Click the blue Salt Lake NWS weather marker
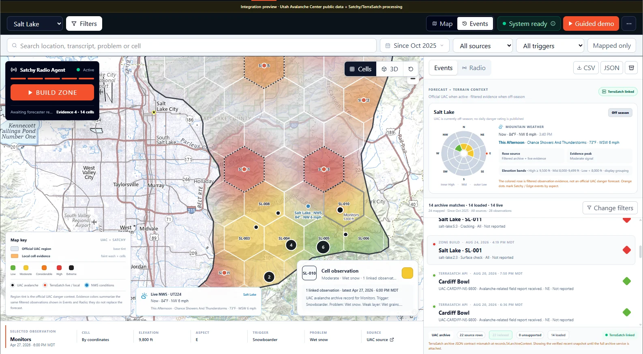Image resolution: width=643 pixels, height=354 pixels. (x=308, y=206)
